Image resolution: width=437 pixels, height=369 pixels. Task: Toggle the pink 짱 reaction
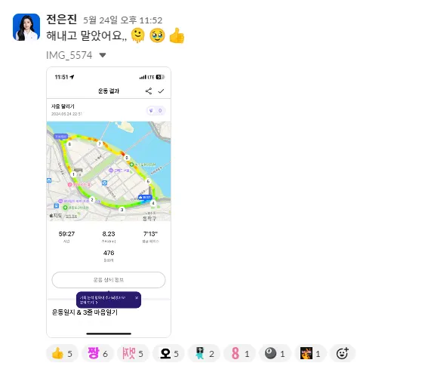[x=97, y=354]
